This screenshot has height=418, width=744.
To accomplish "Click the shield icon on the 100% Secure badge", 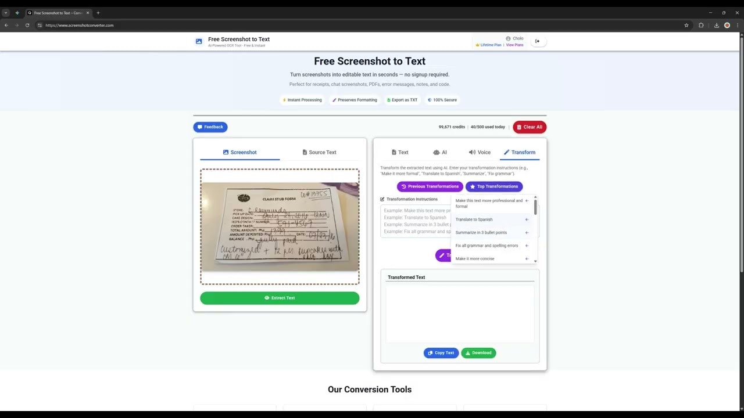I will [x=430, y=99].
